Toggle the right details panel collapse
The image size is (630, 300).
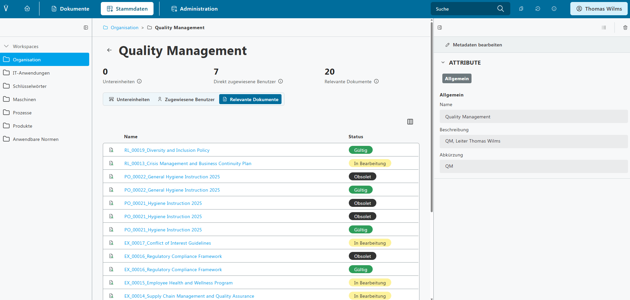440,28
